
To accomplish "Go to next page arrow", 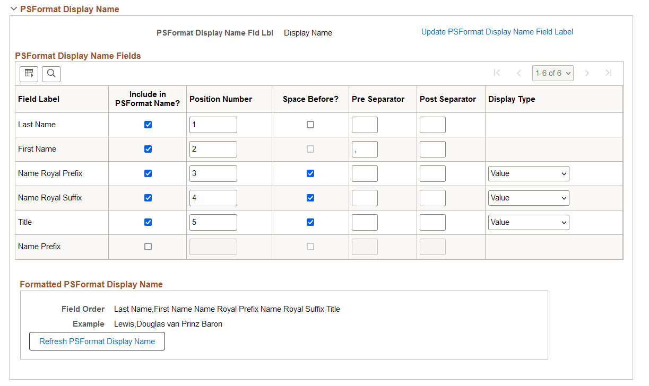I will coord(587,73).
